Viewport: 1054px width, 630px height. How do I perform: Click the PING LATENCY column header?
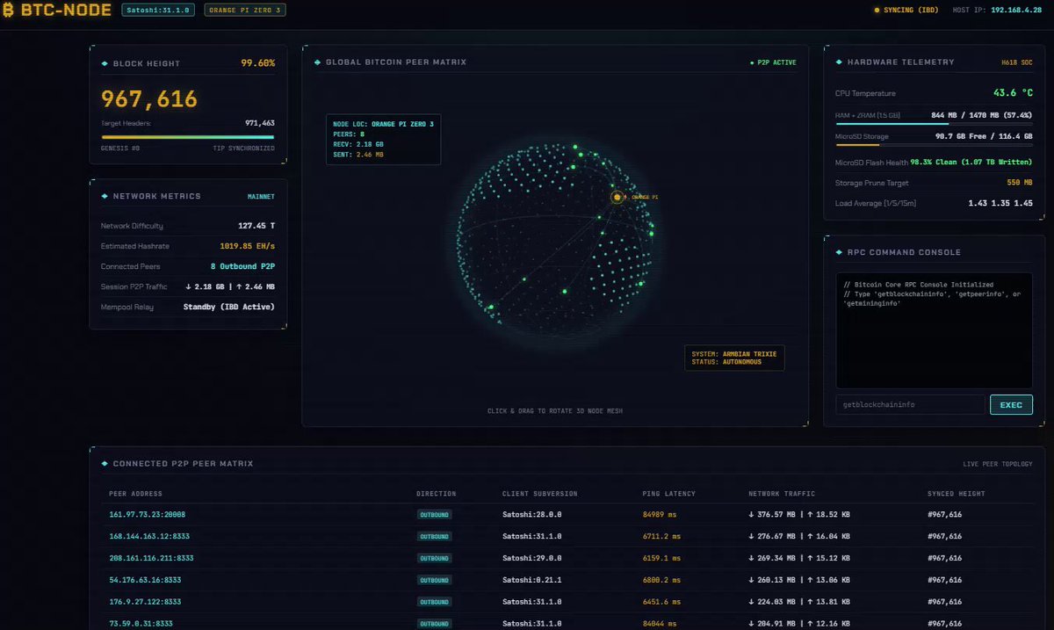[x=669, y=494]
